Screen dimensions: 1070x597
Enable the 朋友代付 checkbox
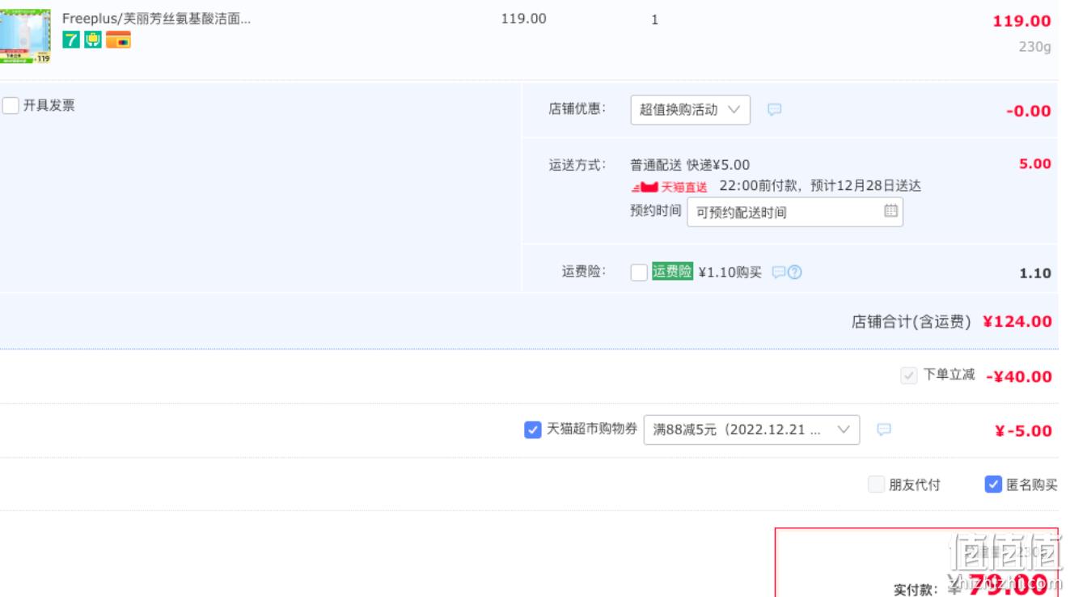click(876, 485)
